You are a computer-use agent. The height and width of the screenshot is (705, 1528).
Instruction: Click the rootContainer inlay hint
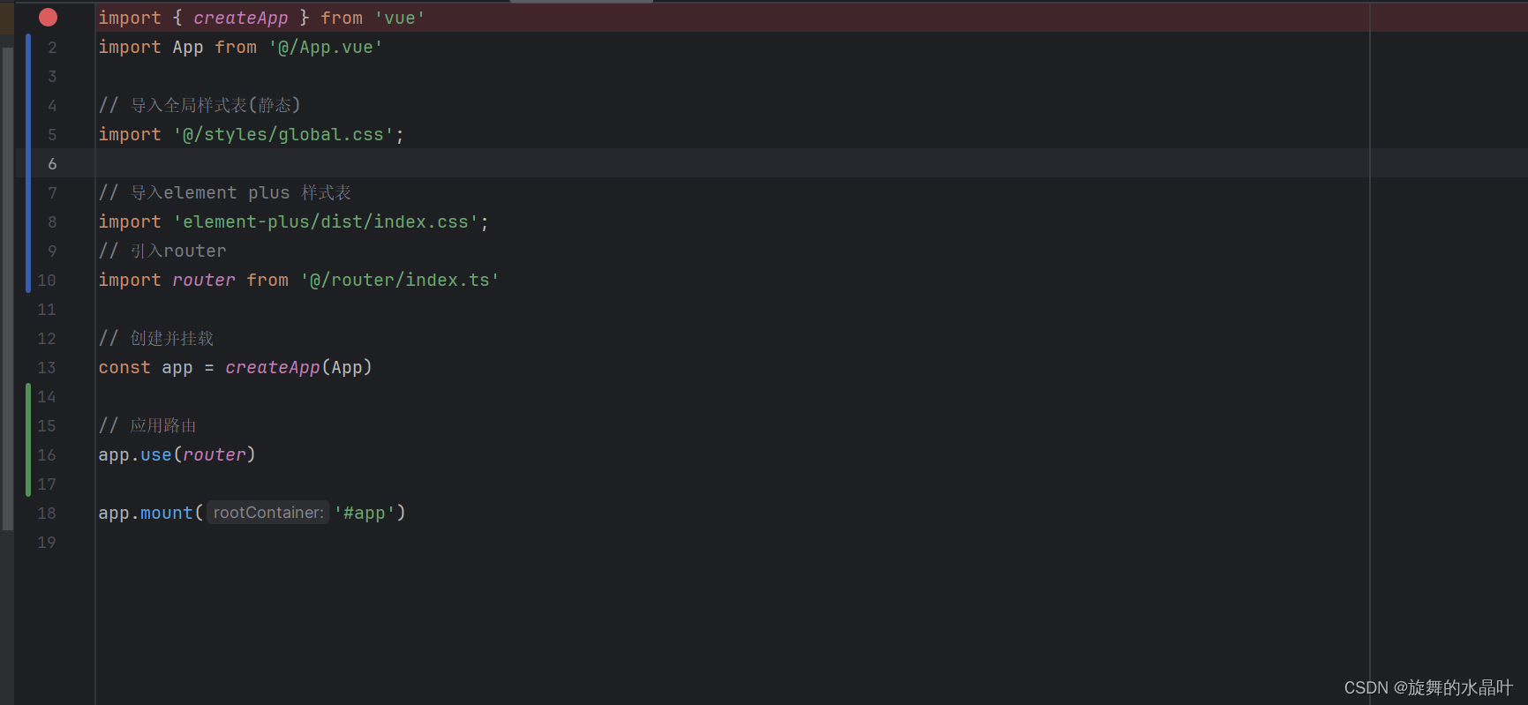[x=268, y=513]
